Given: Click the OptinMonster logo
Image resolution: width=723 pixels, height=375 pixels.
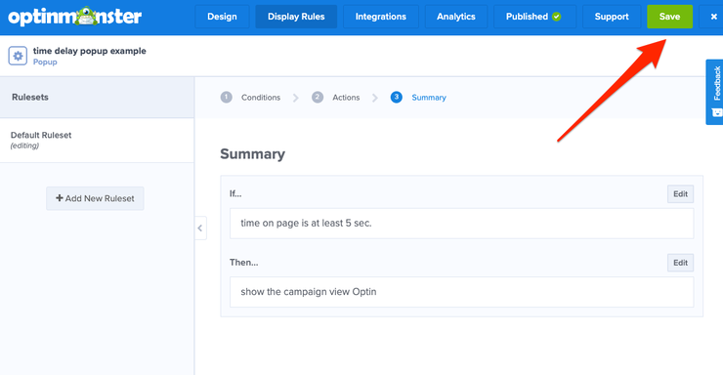Looking at the screenshot, I should [x=74, y=17].
